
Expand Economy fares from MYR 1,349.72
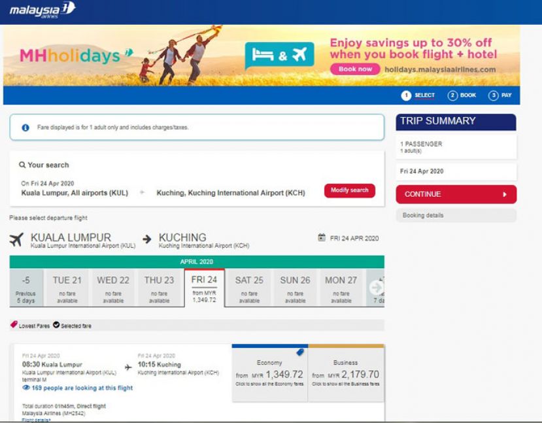(x=269, y=373)
